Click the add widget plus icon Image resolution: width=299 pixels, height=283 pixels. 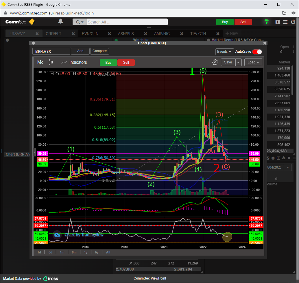coord(278,22)
